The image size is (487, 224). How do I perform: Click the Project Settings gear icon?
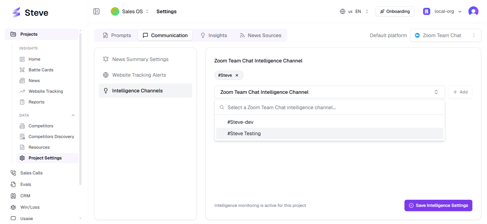click(x=22, y=158)
